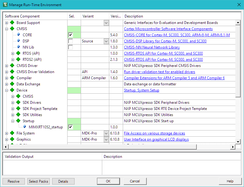Click the RTOS2 (API) green diamond icon

click(18, 59)
